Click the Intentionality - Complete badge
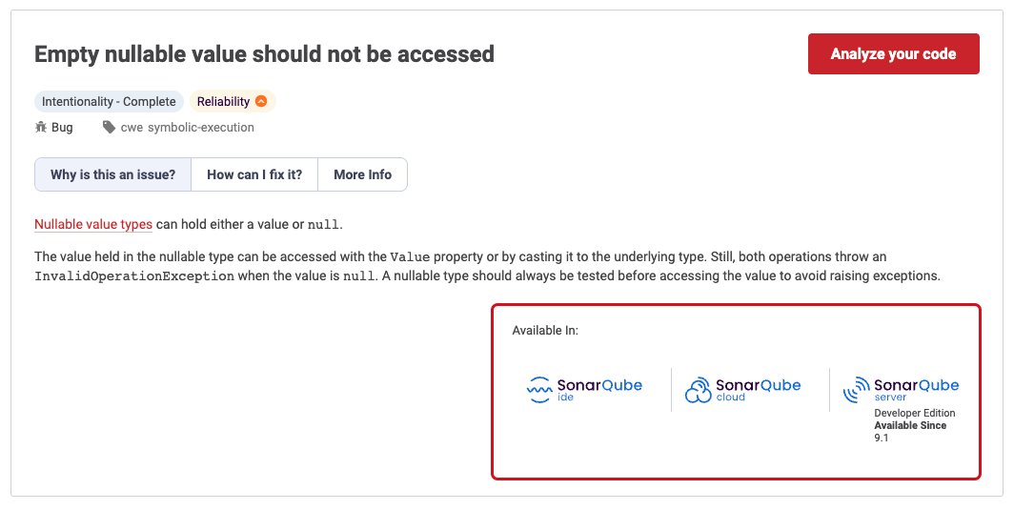This screenshot has width=1014, height=510. [109, 102]
